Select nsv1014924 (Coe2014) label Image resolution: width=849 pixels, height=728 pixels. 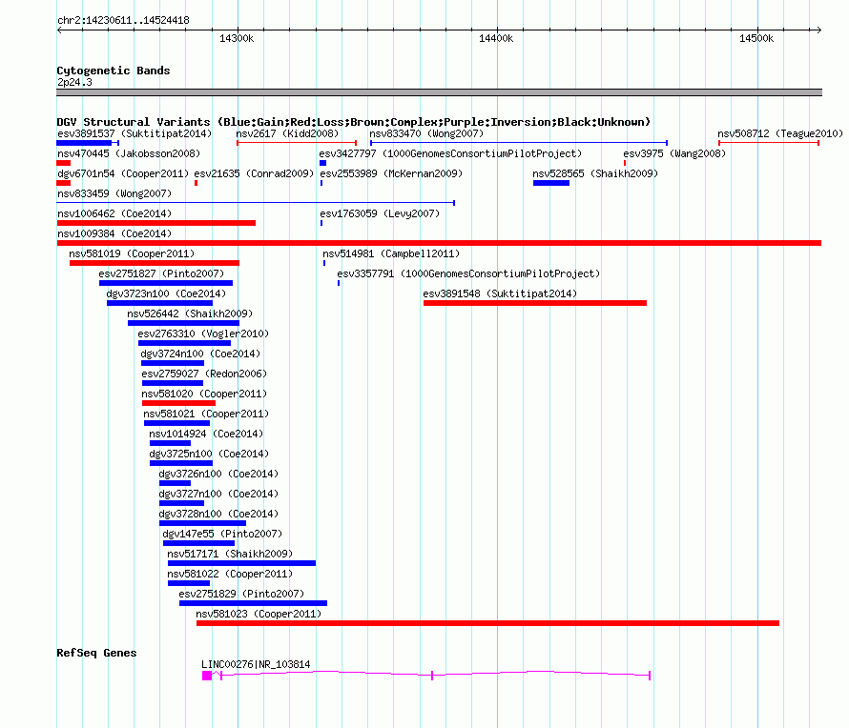pyautogui.click(x=206, y=434)
